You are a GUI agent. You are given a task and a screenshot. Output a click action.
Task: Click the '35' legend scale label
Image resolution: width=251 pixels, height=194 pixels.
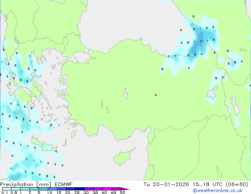point(95,192)
